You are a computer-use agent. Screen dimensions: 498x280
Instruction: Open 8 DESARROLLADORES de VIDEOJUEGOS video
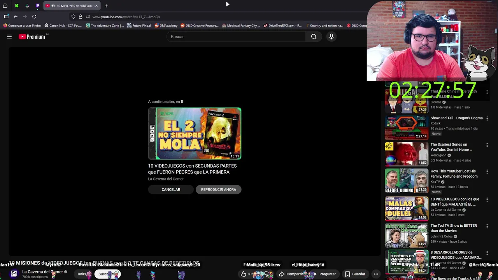pos(456,255)
